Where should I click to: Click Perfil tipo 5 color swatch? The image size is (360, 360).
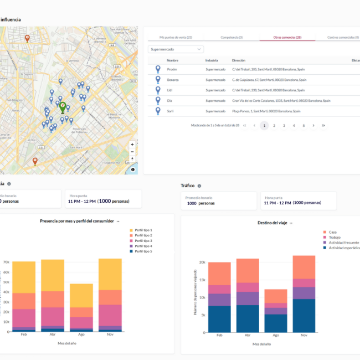coord(131,251)
